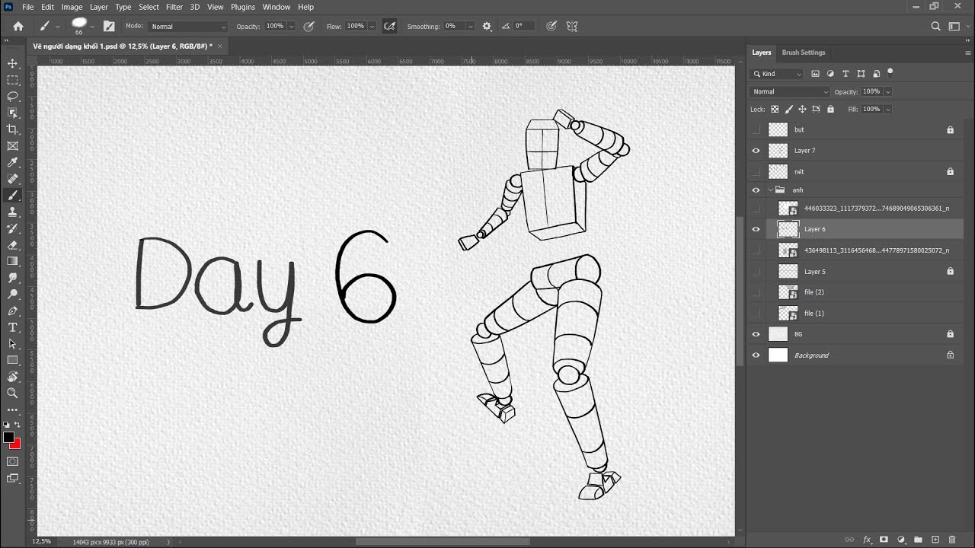Open the Flow percentage dropdown
975x548 pixels.
tap(372, 27)
